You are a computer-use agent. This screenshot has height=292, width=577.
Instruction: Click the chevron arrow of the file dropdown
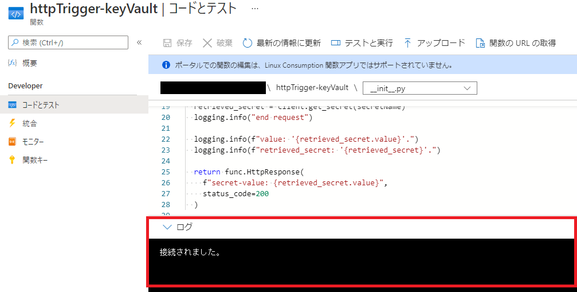[468, 88]
